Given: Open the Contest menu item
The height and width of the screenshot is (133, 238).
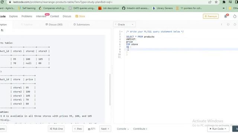Looking at the screenshot, I should [55, 16].
